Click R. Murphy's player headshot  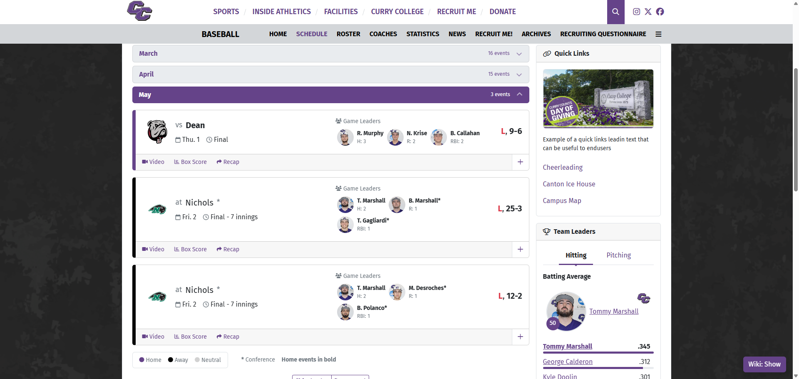click(345, 137)
